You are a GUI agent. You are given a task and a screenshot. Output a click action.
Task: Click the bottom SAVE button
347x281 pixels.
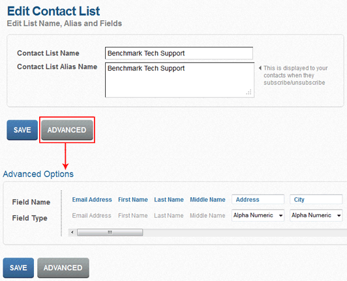[x=18, y=268]
